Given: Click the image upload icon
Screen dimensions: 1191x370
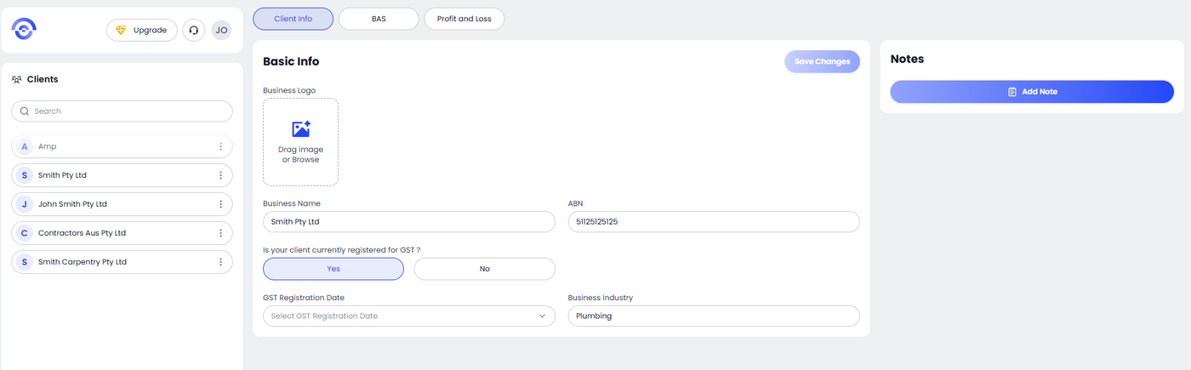Looking at the screenshot, I should (x=301, y=129).
